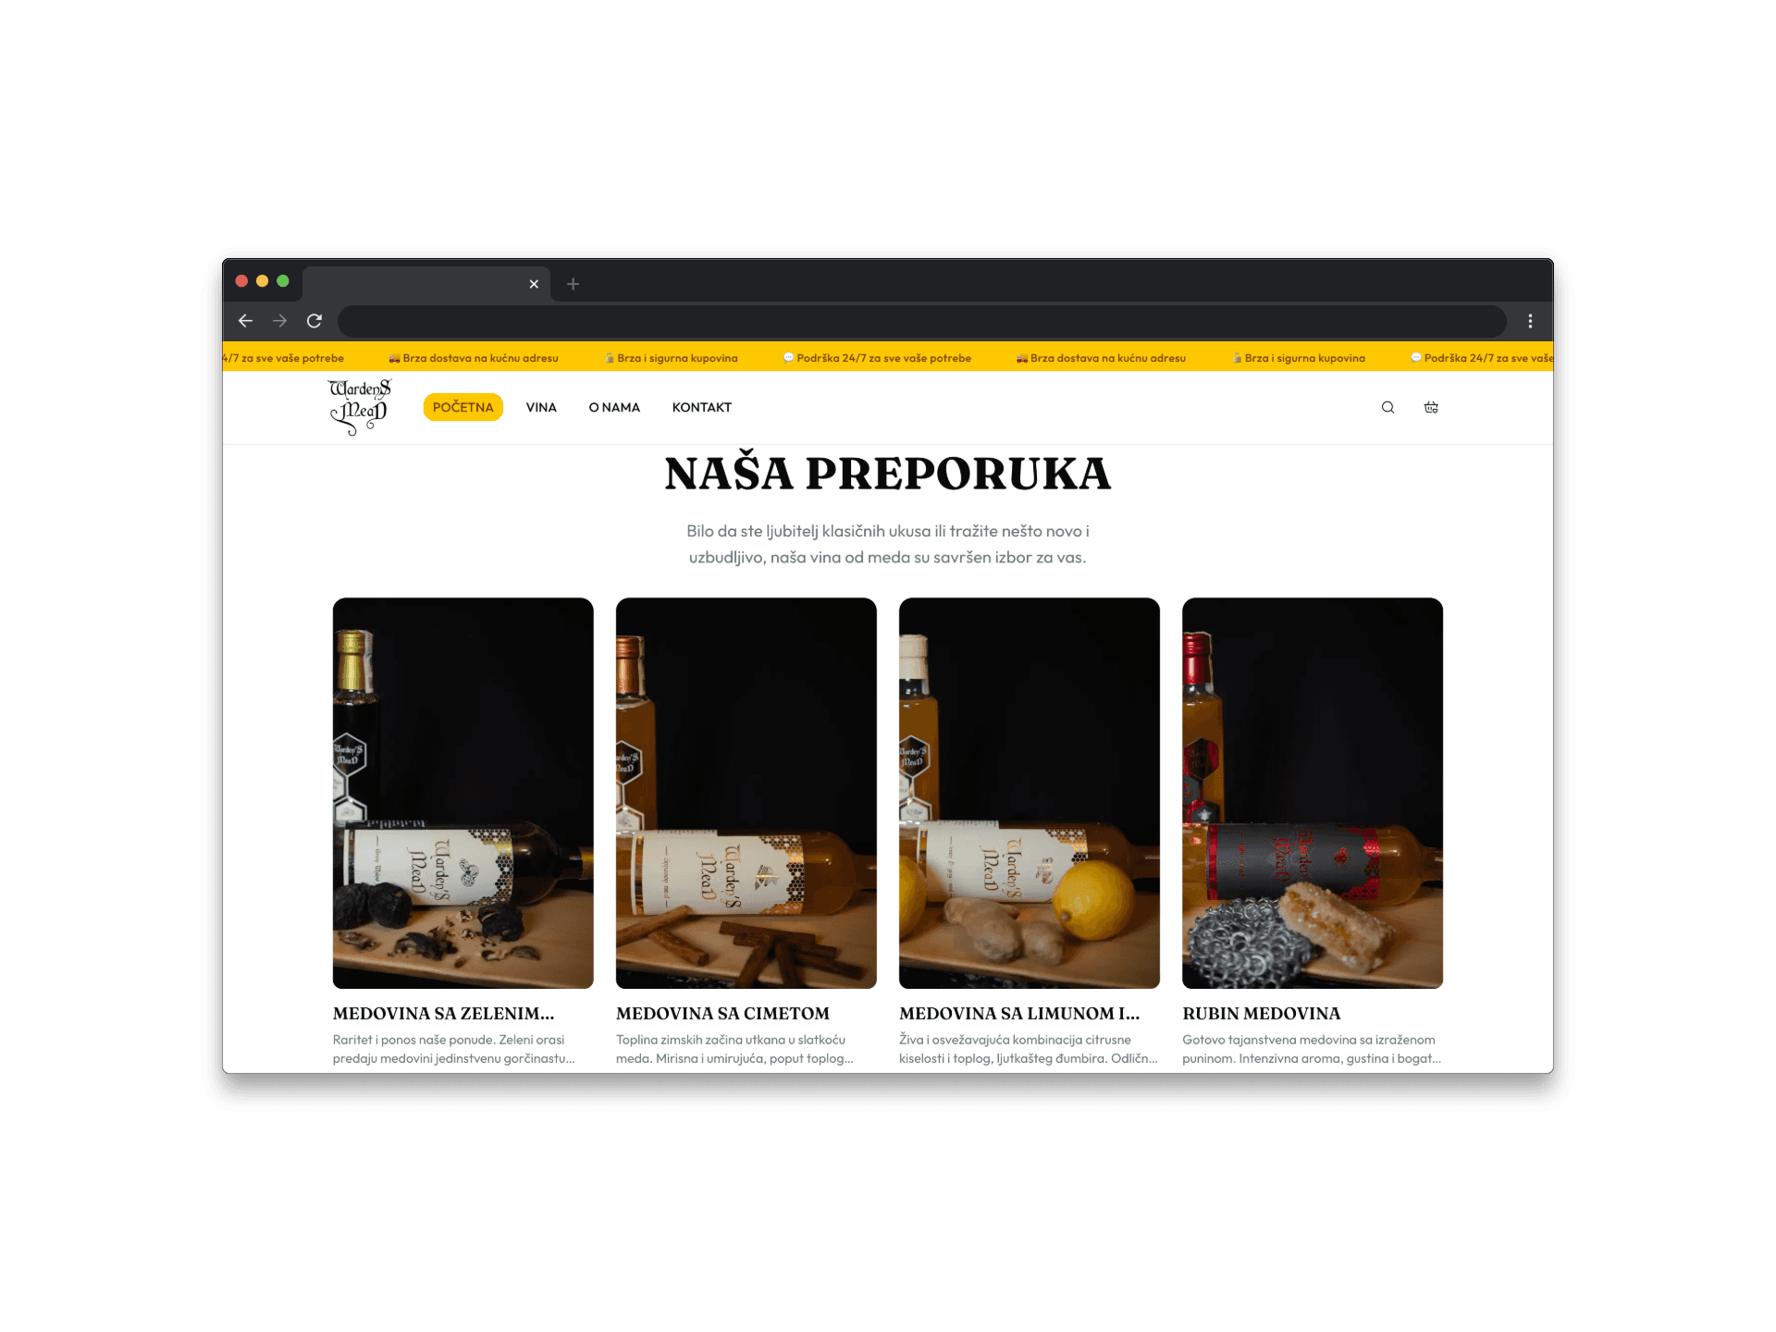
Task: Click the MEDOVINA SA ZELENIM... title link
Action: point(444,1014)
